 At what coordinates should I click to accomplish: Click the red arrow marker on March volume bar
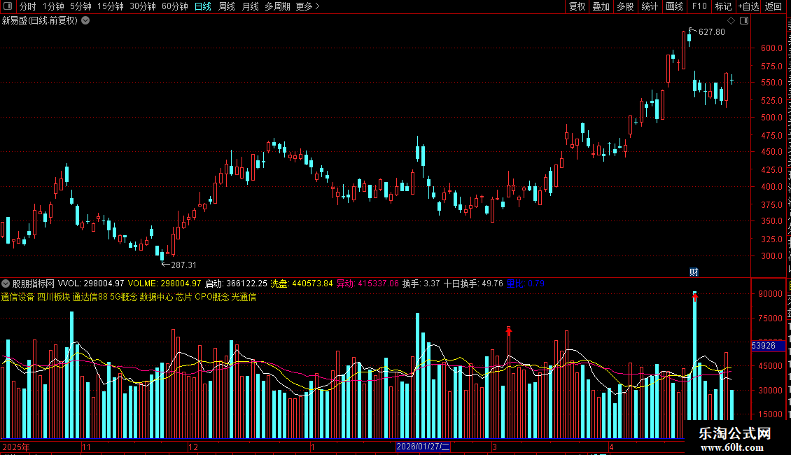pyautogui.click(x=509, y=330)
